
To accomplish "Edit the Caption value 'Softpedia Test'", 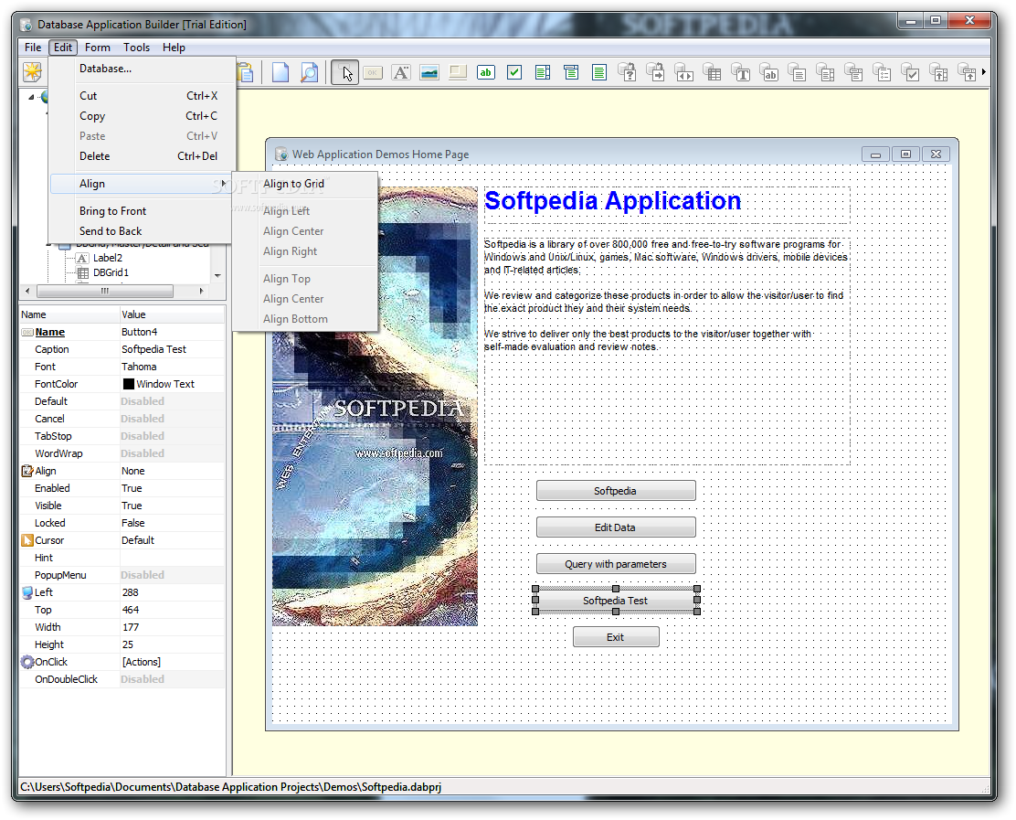I will point(172,349).
